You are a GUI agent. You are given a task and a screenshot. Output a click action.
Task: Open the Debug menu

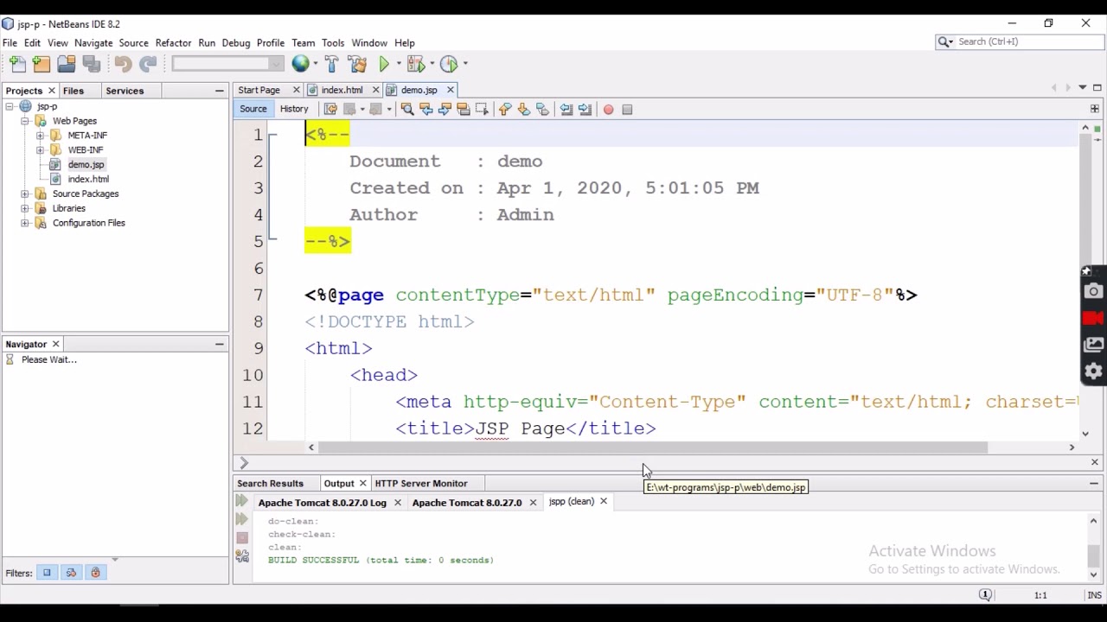pyautogui.click(x=235, y=42)
